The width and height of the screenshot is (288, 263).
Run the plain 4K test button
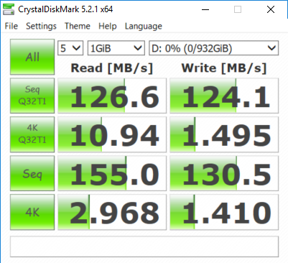pos(32,212)
